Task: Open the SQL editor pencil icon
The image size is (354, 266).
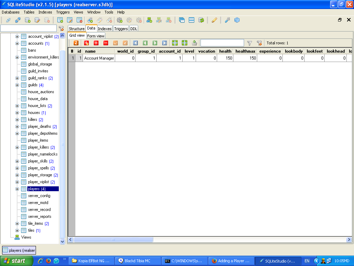Action: 214,20
